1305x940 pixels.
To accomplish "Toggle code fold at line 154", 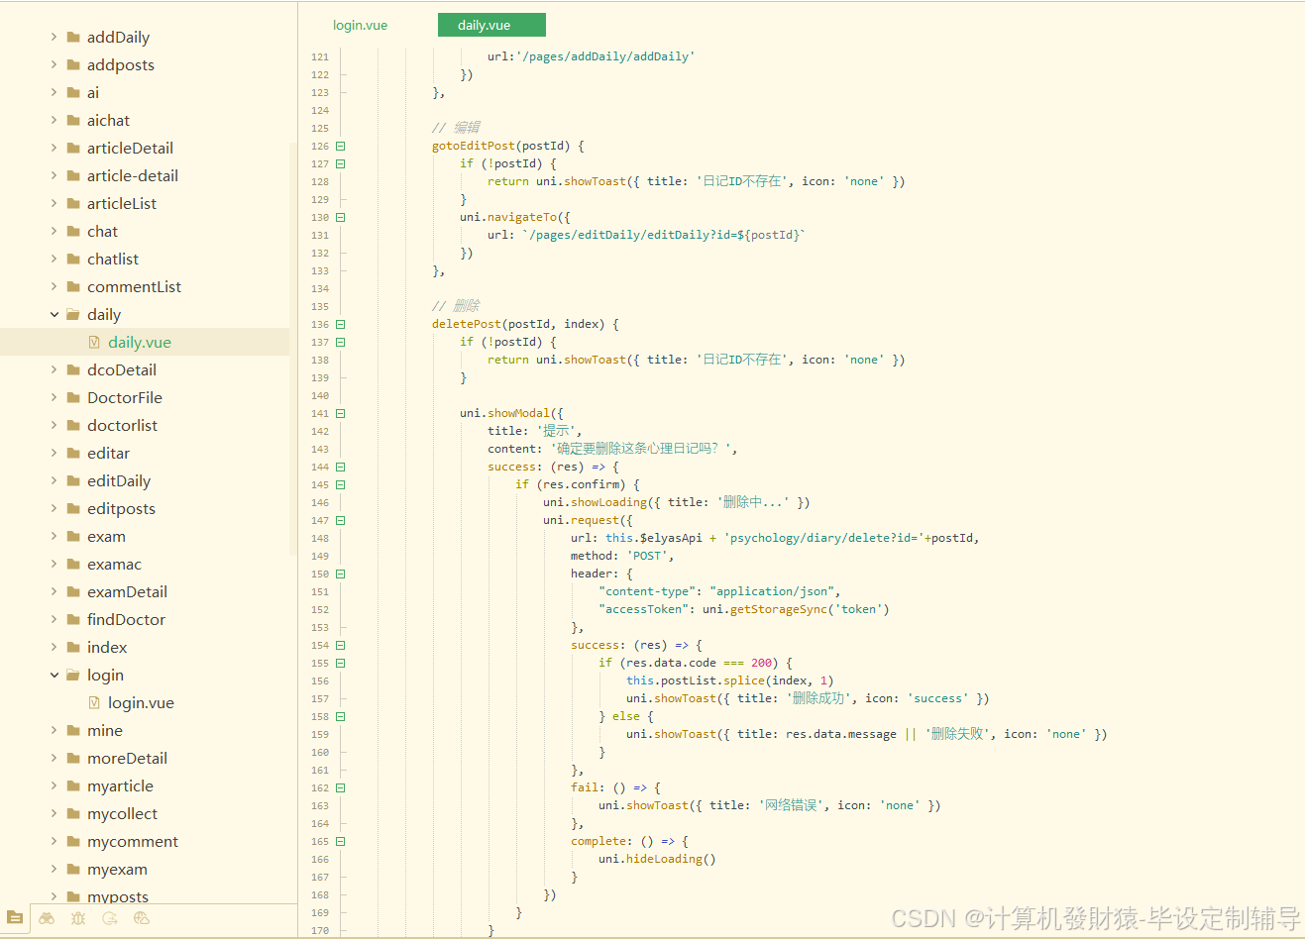I will [x=340, y=645].
